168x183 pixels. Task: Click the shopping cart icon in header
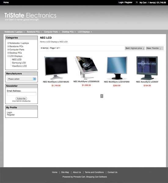[137, 2]
